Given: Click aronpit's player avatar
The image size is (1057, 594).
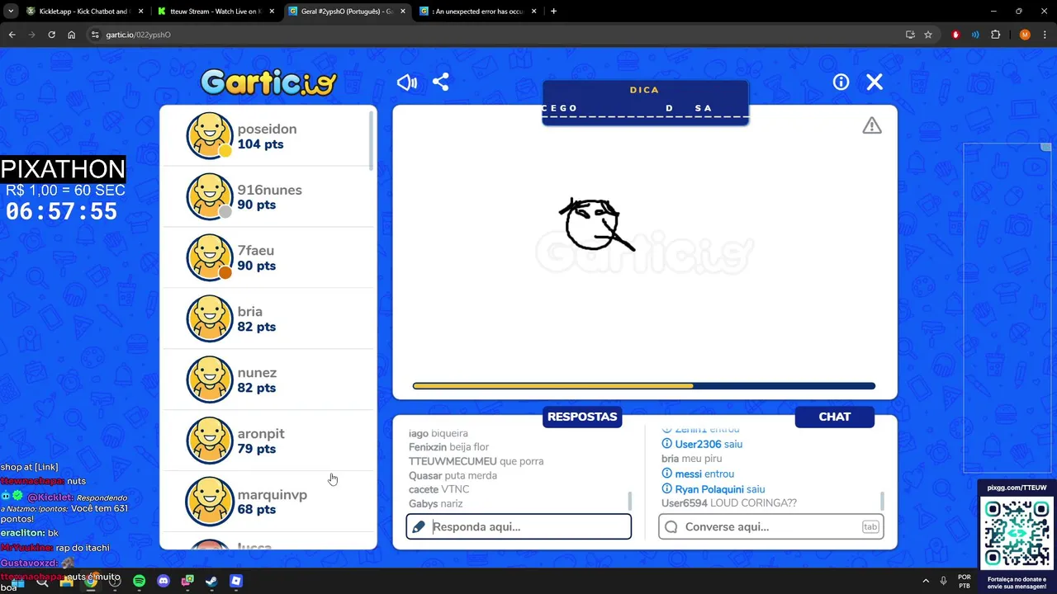Looking at the screenshot, I should [x=210, y=441].
